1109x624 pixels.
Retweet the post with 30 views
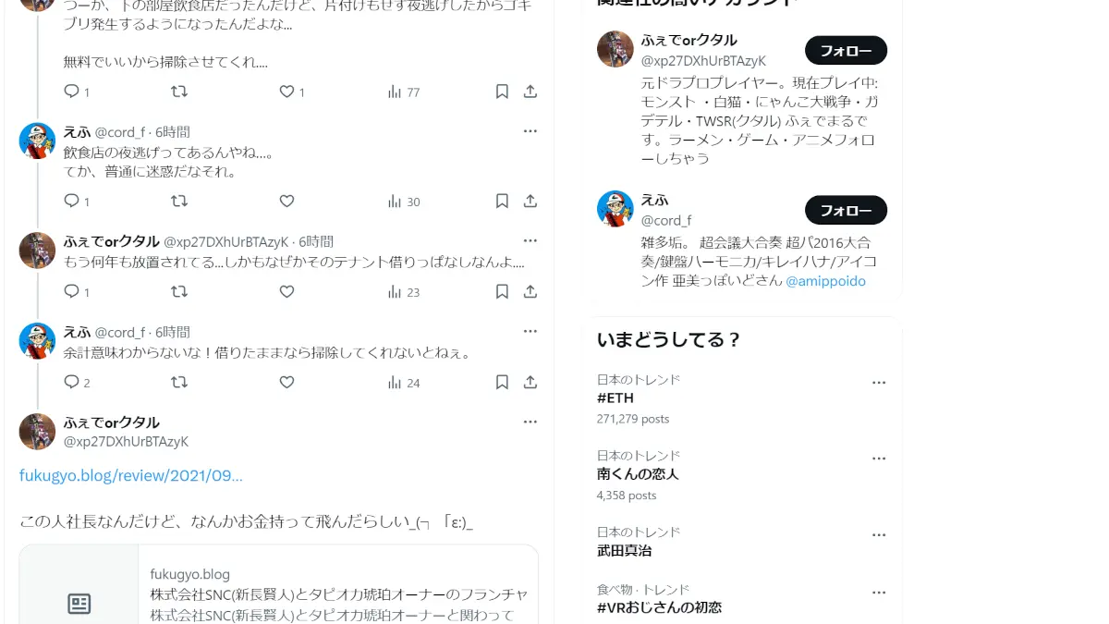tap(179, 201)
